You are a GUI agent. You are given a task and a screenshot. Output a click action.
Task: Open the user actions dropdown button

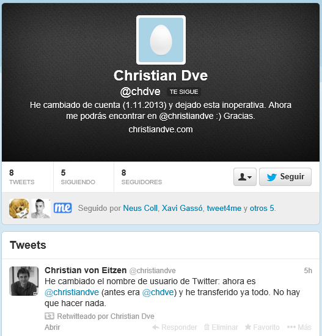pyautogui.click(x=245, y=177)
